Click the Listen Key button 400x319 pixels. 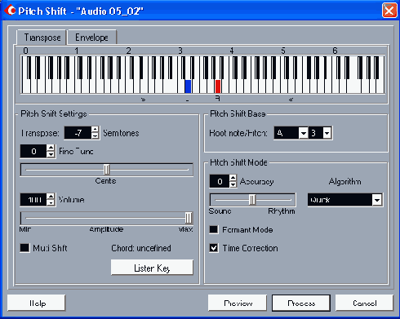pos(152,268)
